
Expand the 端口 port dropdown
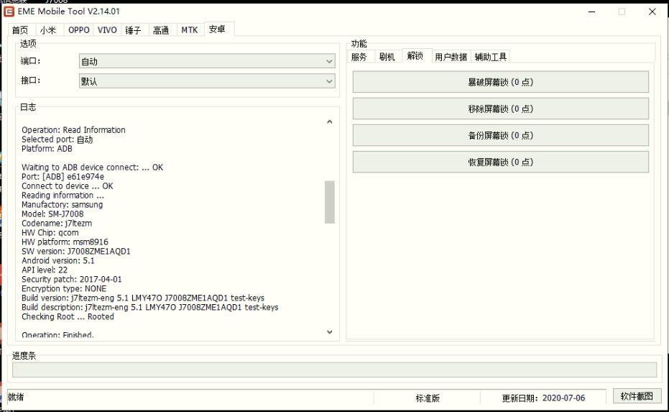(206, 62)
